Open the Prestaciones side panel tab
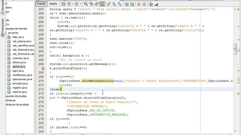This screenshot has width=241, height=135. (x=3, y=28)
